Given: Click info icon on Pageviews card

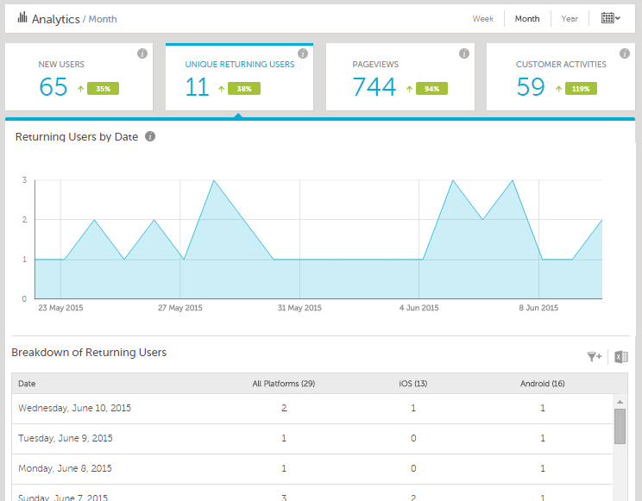Looking at the screenshot, I should [463, 53].
